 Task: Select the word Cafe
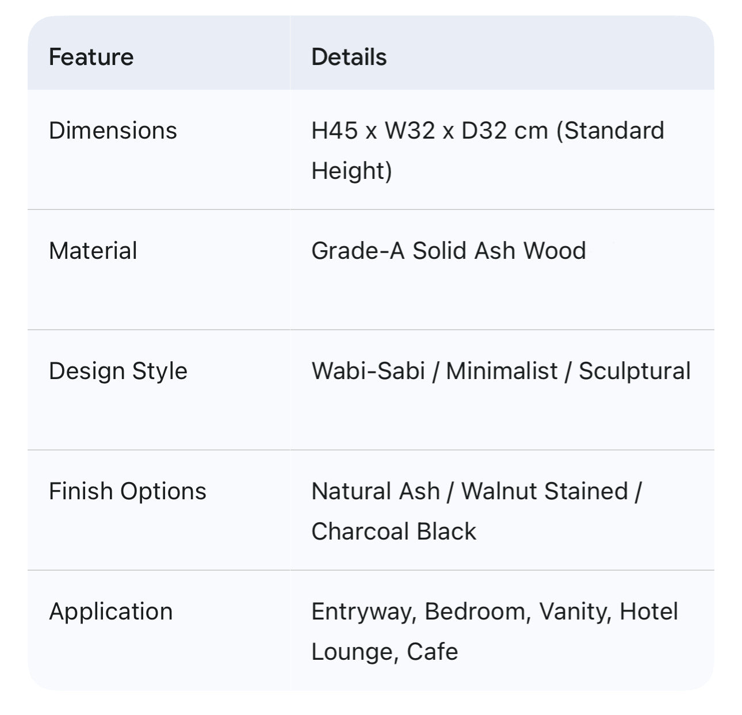(432, 652)
